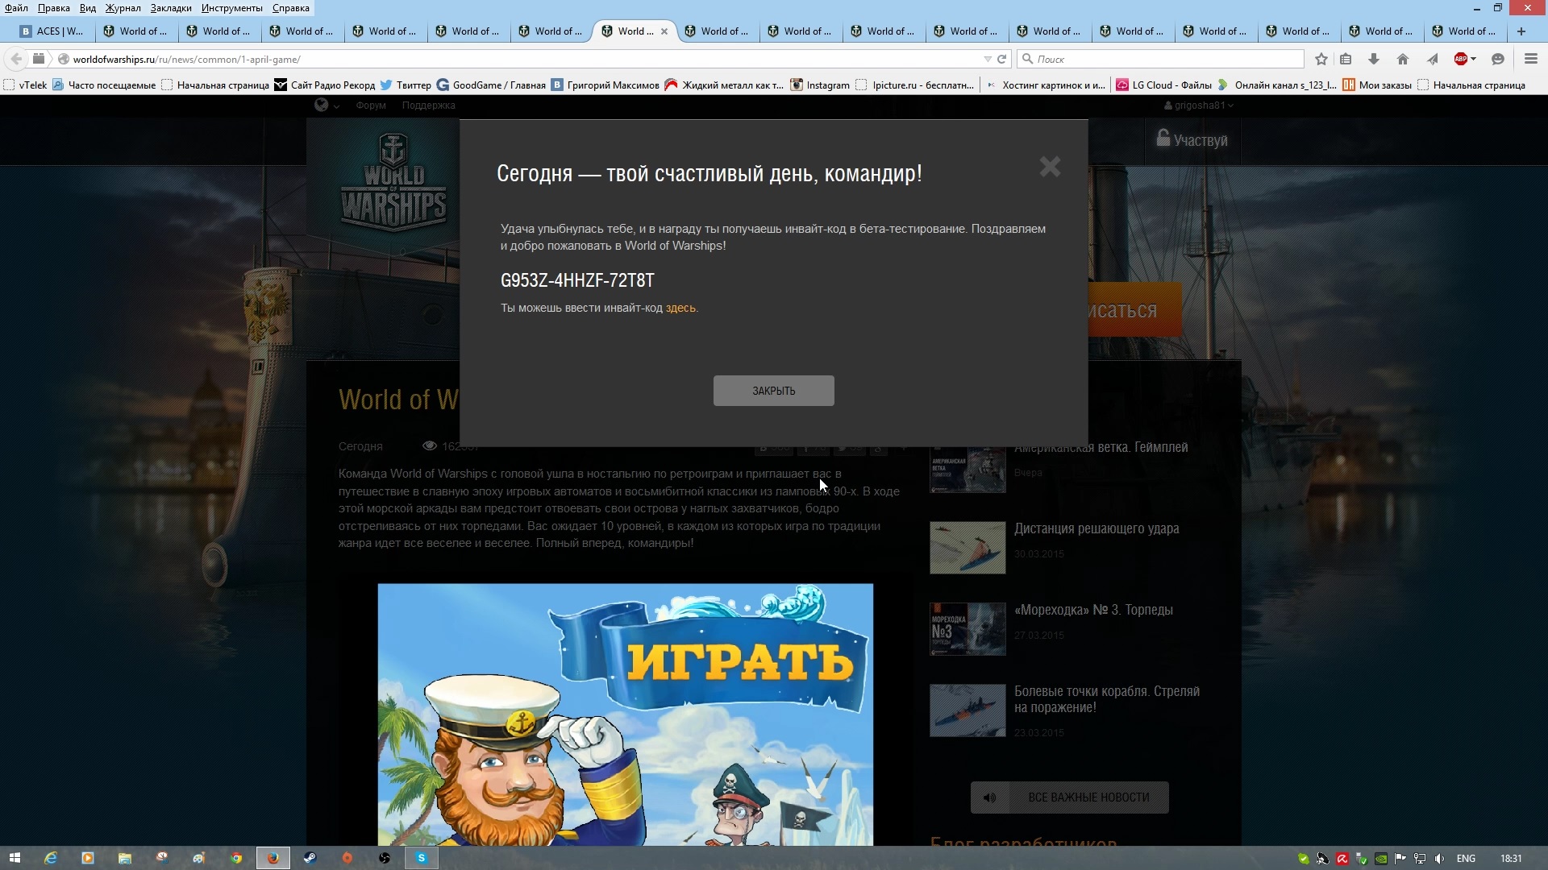Click the ЗАКРЫТЬ button
Image resolution: width=1548 pixels, height=870 pixels.
[773, 391]
